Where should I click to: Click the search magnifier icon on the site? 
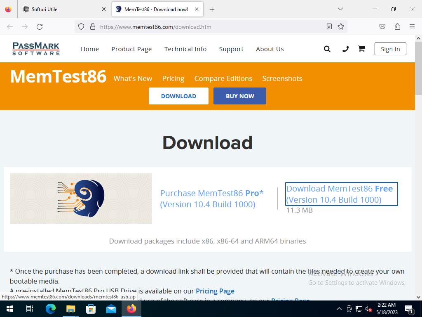coord(327,49)
